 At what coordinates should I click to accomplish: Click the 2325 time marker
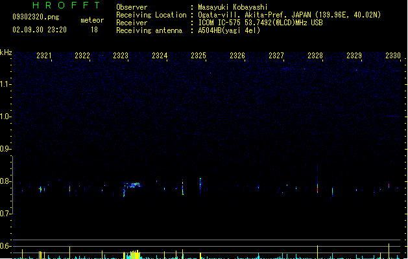tap(198, 56)
